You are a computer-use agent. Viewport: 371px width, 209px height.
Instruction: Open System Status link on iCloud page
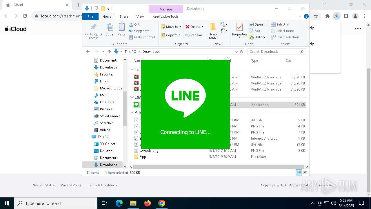point(44,185)
